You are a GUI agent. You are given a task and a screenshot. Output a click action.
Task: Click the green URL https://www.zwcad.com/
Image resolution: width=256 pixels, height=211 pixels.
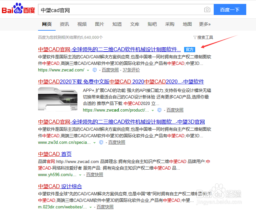point(61,70)
